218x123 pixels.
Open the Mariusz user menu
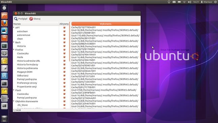[x=207, y=2]
